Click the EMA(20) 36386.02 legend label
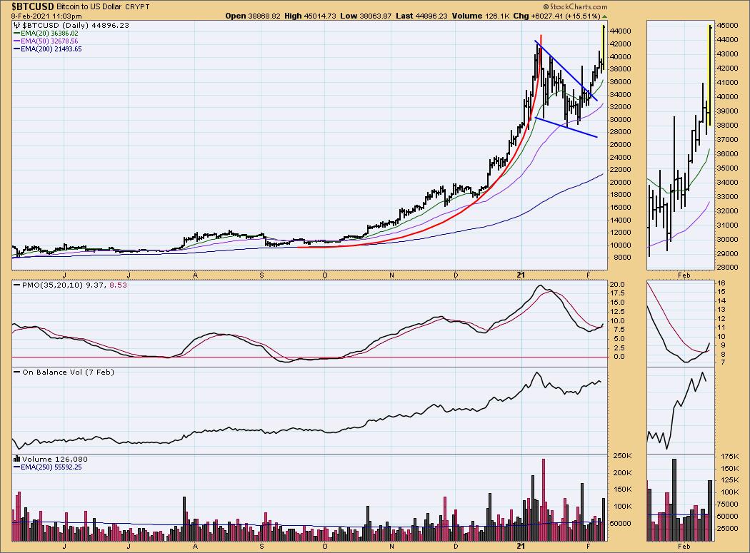 [x=49, y=34]
